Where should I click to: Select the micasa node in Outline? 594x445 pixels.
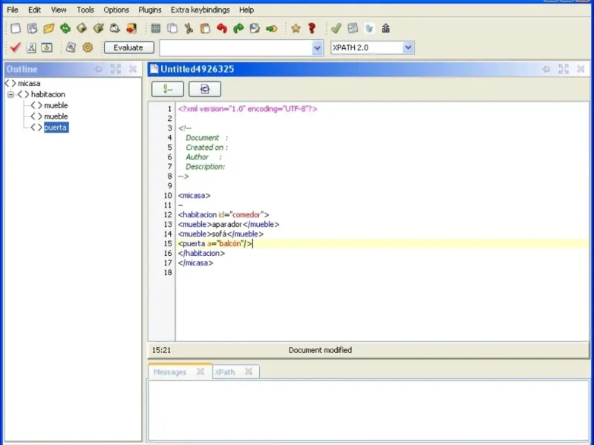coord(29,83)
